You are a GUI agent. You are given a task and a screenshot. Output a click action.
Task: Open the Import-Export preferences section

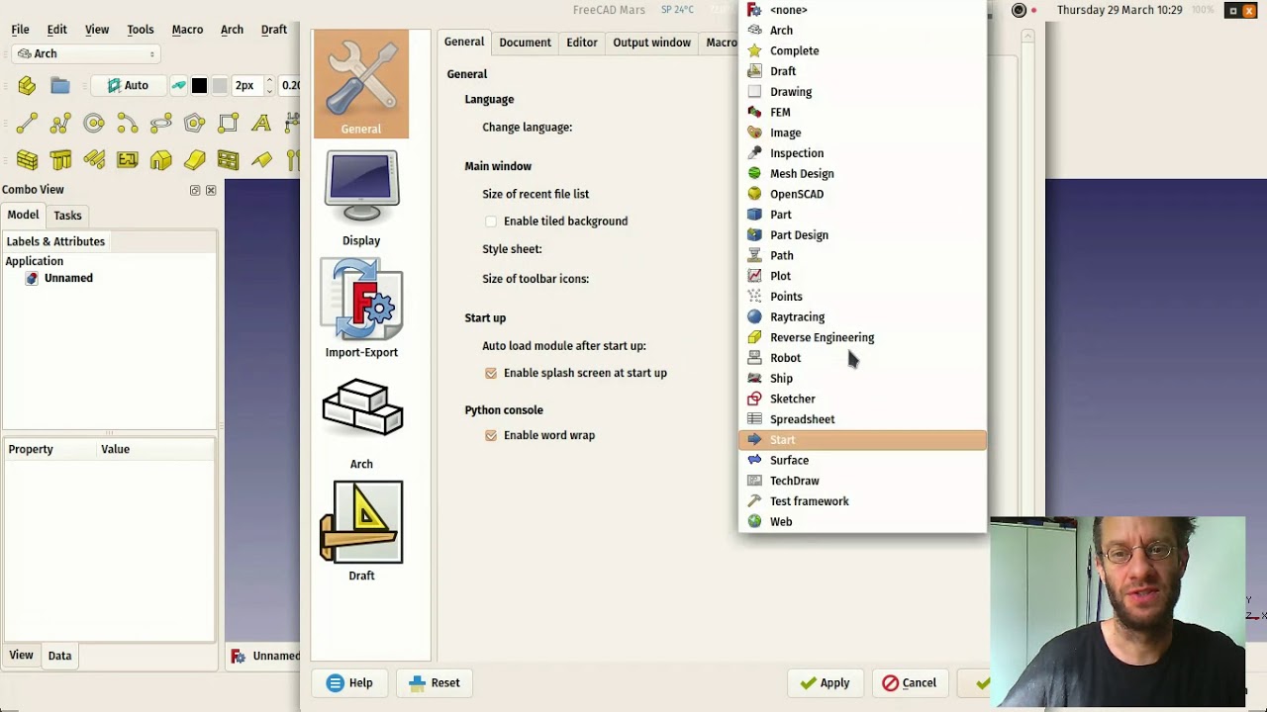tap(361, 309)
